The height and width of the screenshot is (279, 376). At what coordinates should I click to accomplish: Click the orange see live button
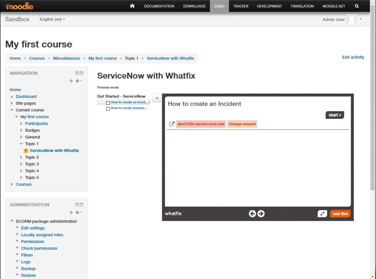click(x=340, y=214)
